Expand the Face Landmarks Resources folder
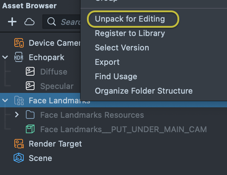Viewport: 227px width, 175px height. coord(17,115)
